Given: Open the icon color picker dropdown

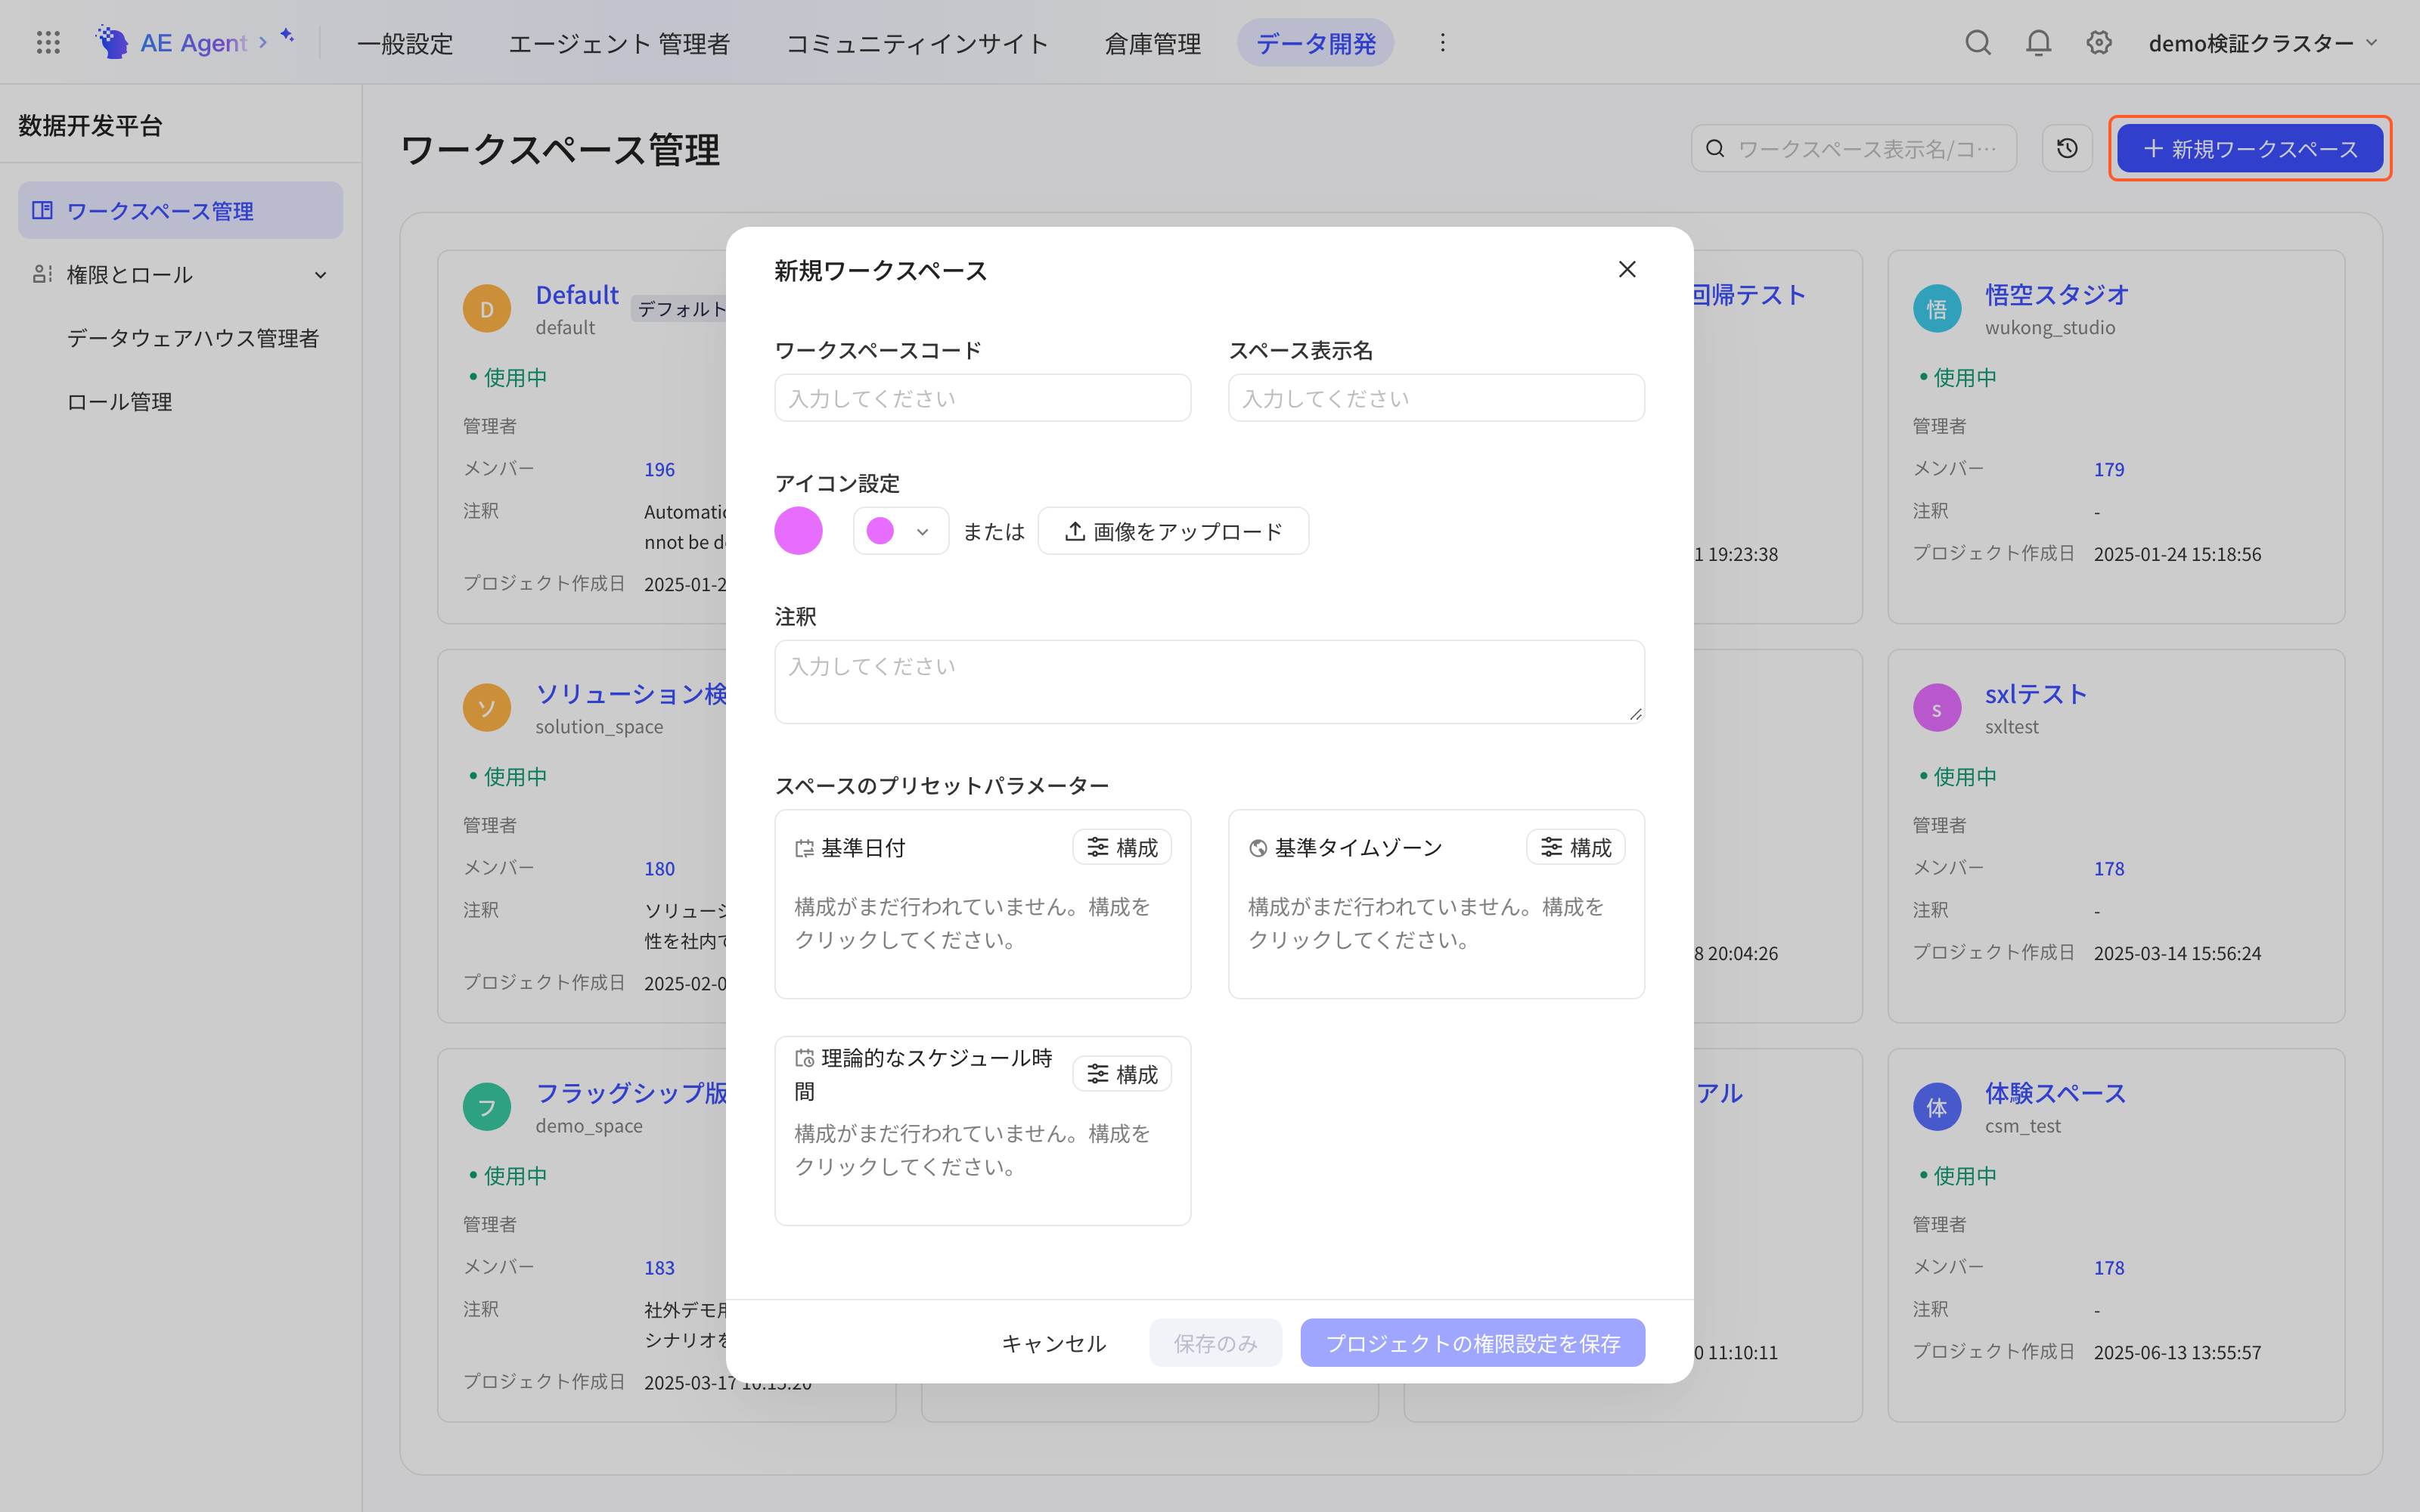Looking at the screenshot, I should (900, 531).
